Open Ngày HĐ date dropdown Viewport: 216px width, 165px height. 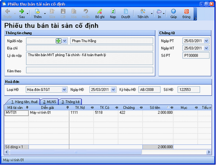[113, 89]
